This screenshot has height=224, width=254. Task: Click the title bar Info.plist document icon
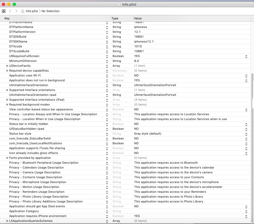coord(119,4)
